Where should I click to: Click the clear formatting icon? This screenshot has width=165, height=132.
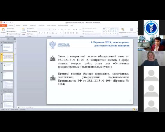click(x=62, y=30)
